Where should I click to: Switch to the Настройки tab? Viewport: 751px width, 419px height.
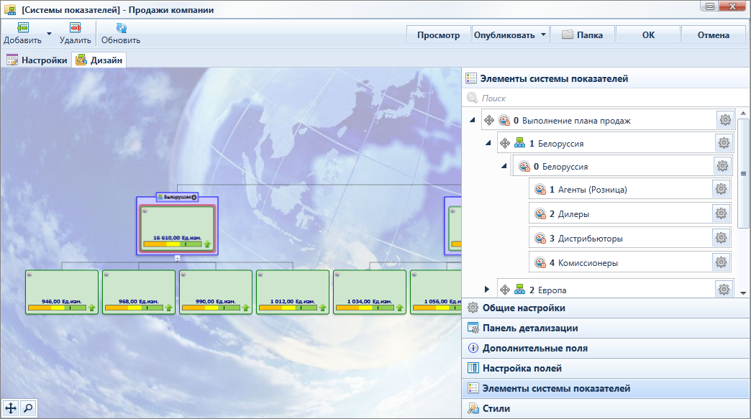pyautogui.click(x=37, y=60)
